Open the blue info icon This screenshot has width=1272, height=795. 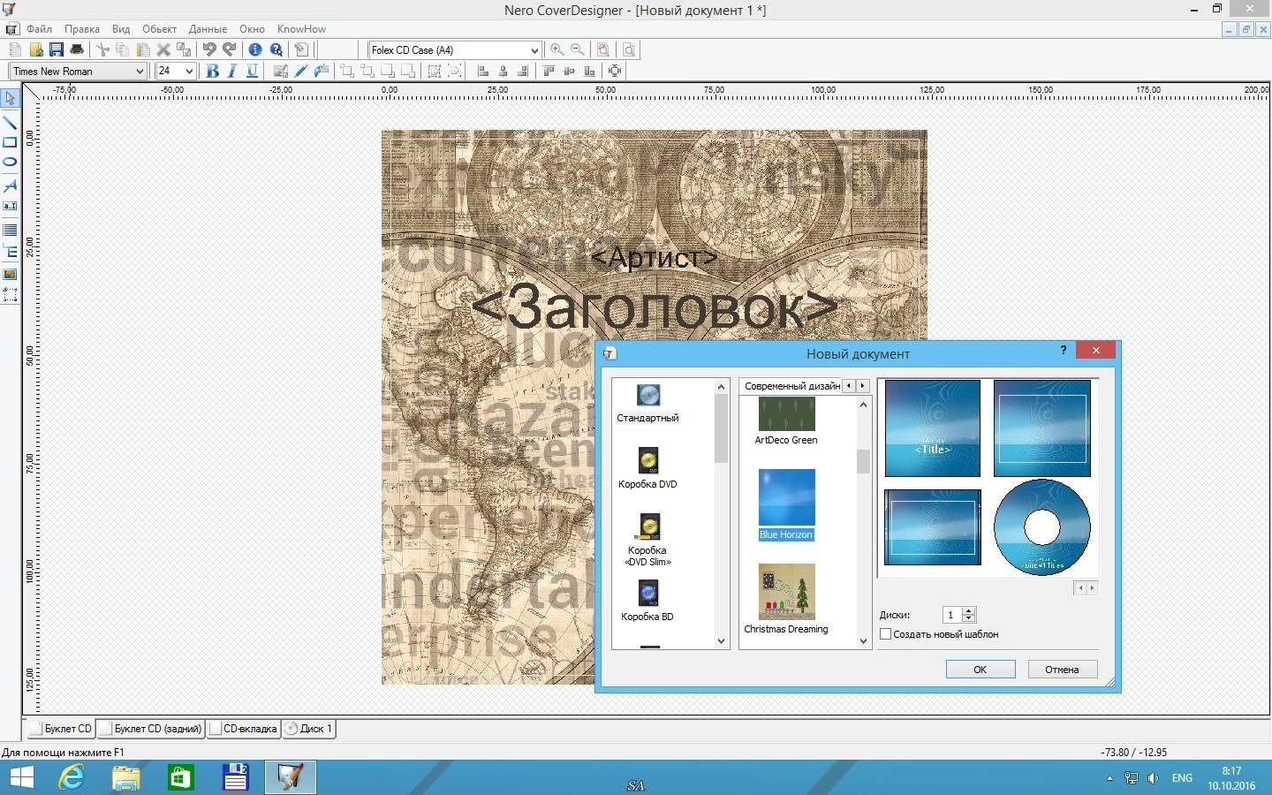point(255,49)
